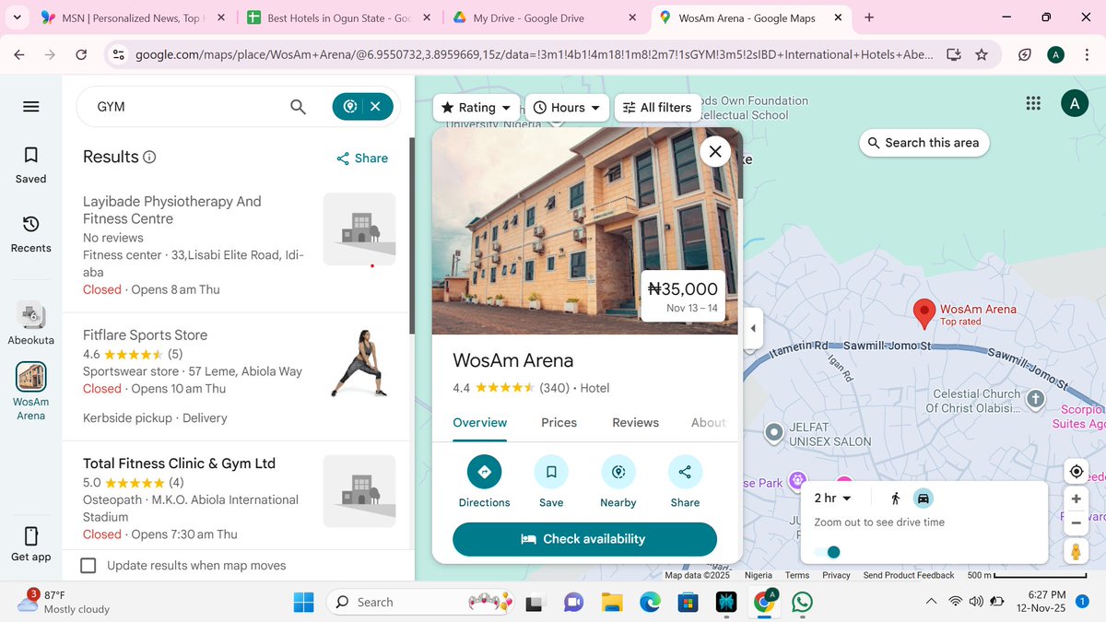Click into the GYM search field
This screenshot has height=622, width=1106.
point(184,107)
